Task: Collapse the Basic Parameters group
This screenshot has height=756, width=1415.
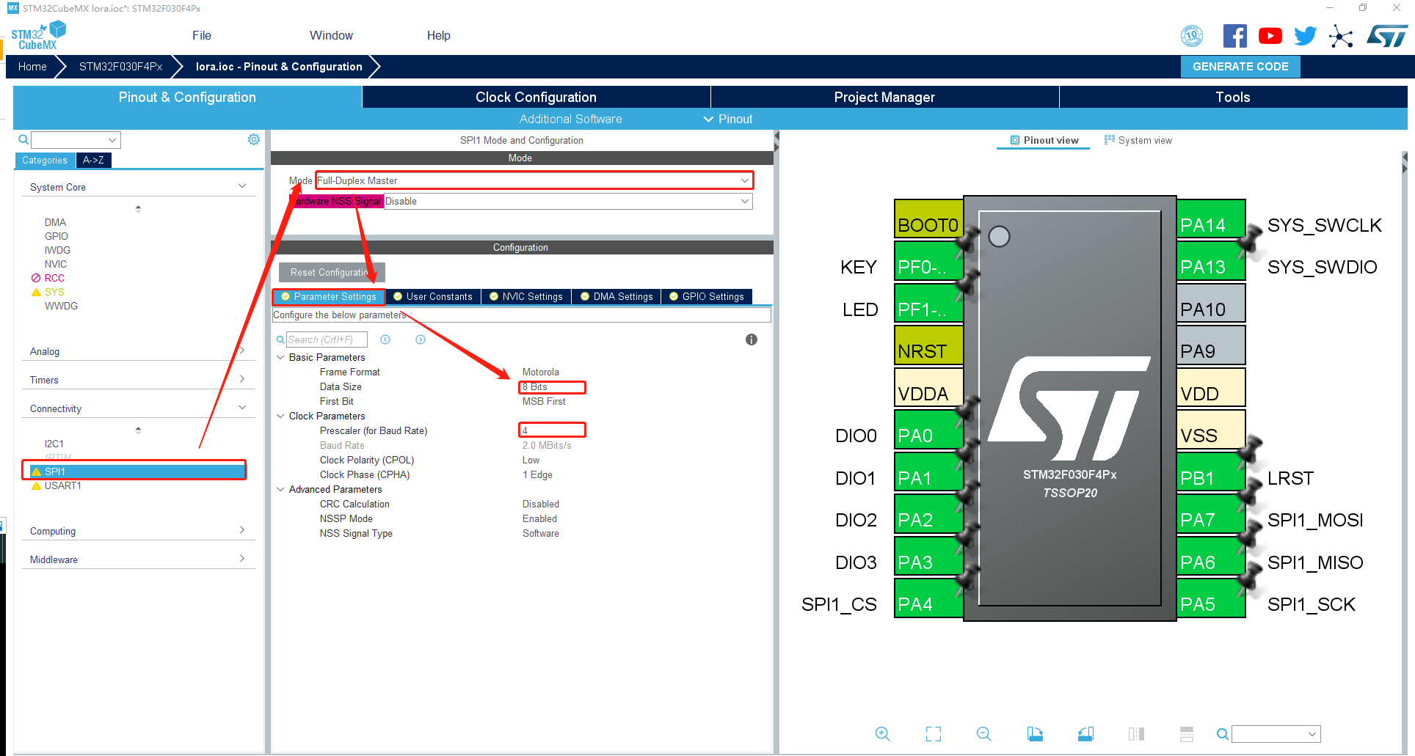Action: tap(280, 357)
